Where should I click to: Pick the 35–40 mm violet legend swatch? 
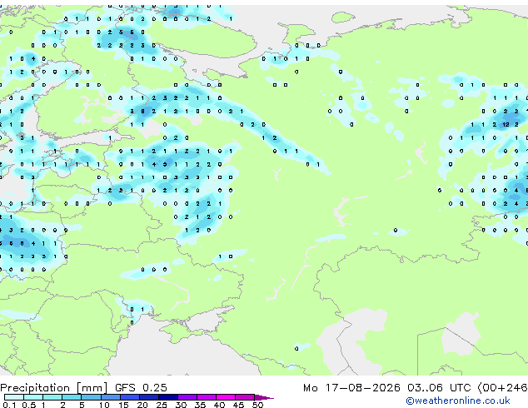207,397
